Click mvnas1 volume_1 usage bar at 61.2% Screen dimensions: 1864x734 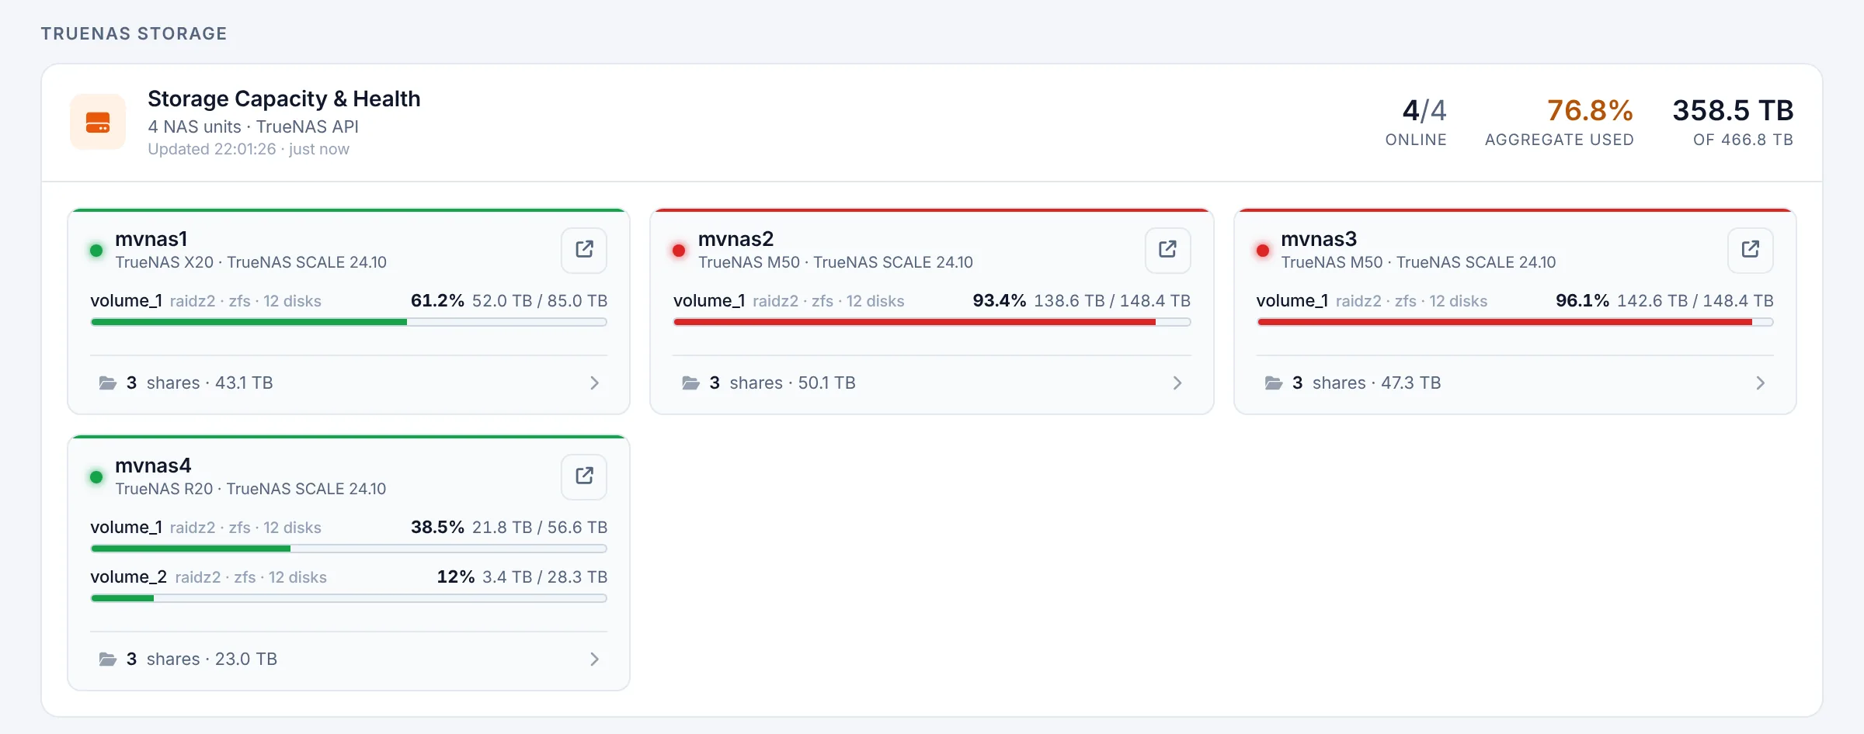[349, 322]
